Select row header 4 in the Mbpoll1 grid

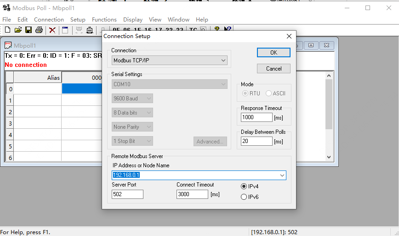click(10, 135)
